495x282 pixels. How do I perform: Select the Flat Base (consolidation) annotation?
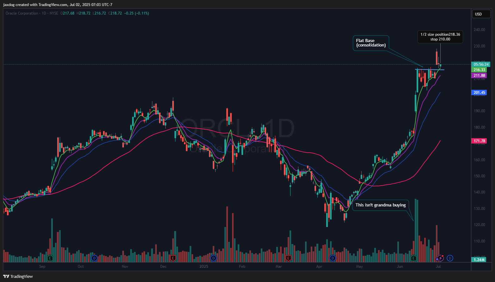pos(371,43)
